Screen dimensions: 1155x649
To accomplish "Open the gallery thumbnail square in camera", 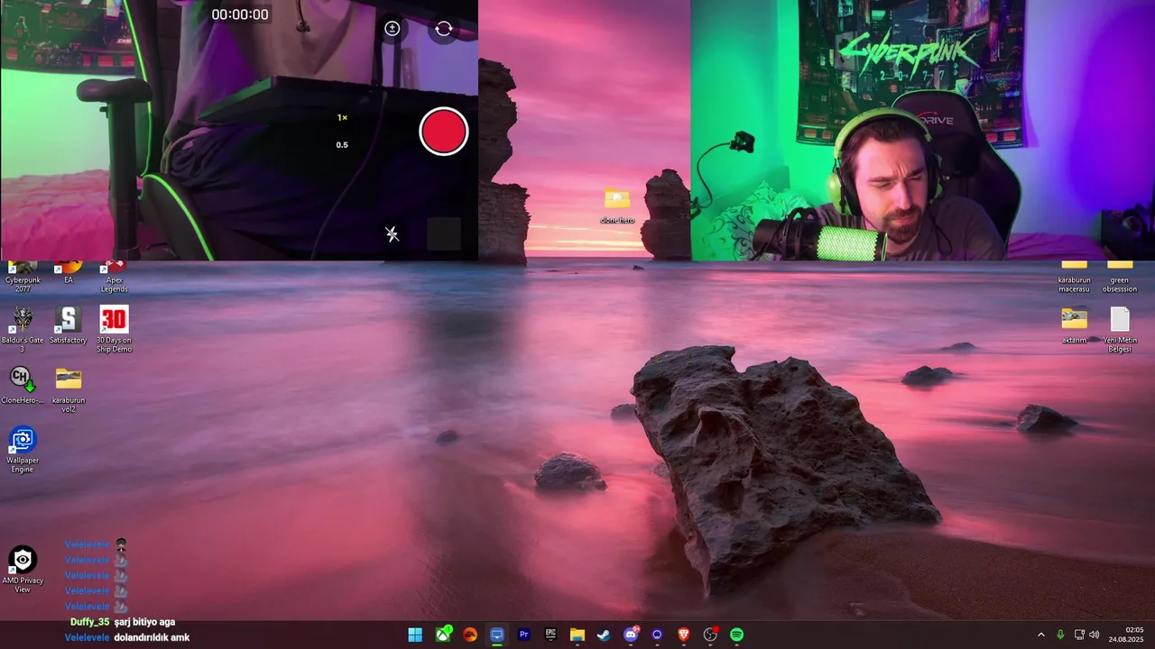I will [x=443, y=234].
